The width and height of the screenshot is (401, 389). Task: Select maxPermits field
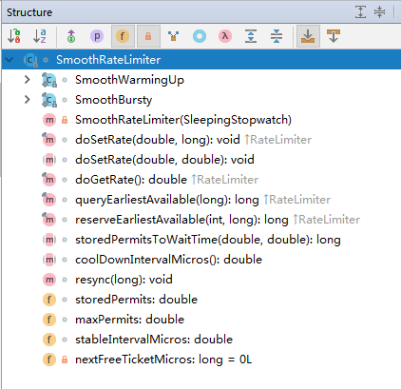129,320
